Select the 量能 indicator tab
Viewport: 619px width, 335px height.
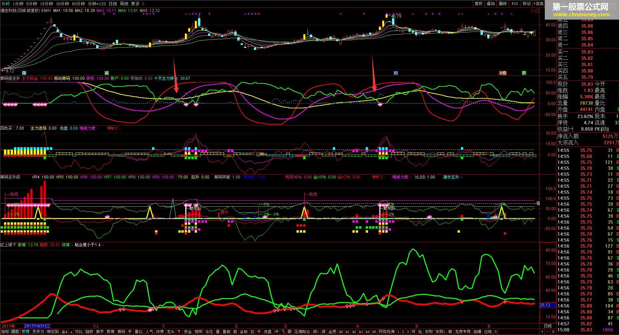pos(226,332)
